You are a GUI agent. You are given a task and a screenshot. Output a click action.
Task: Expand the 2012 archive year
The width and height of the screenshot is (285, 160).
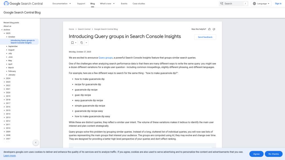click(x=4, y=121)
